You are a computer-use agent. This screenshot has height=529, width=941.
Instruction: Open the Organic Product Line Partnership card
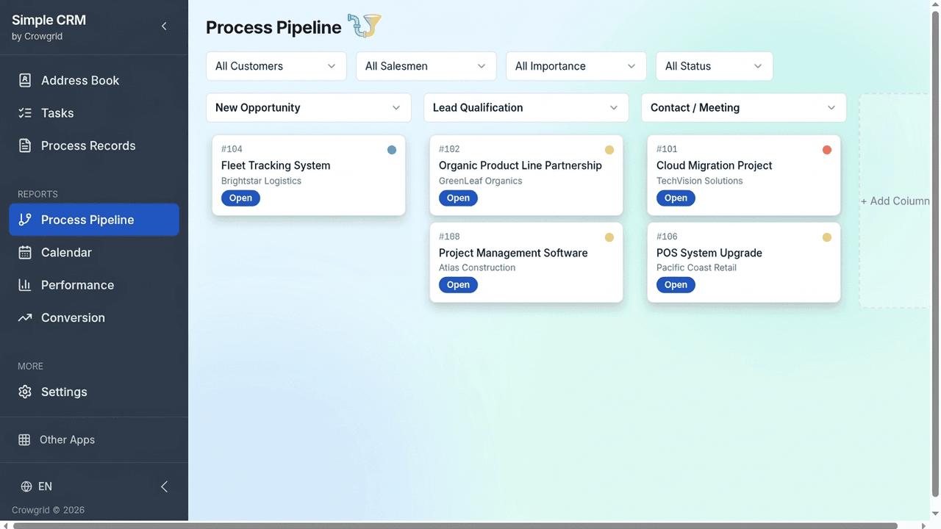click(526, 175)
